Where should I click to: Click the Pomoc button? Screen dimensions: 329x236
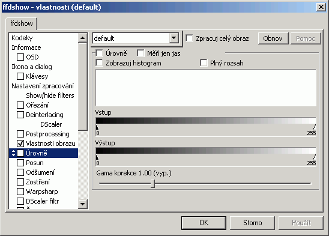pyautogui.click(x=306, y=38)
